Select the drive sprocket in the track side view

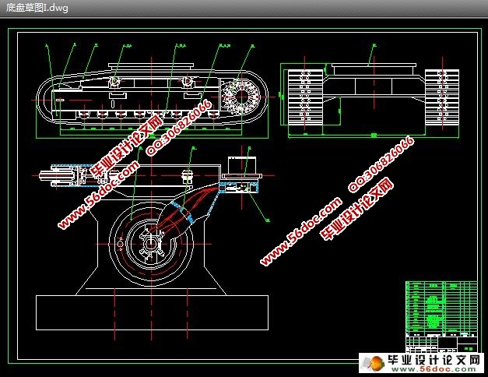(242, 97)
